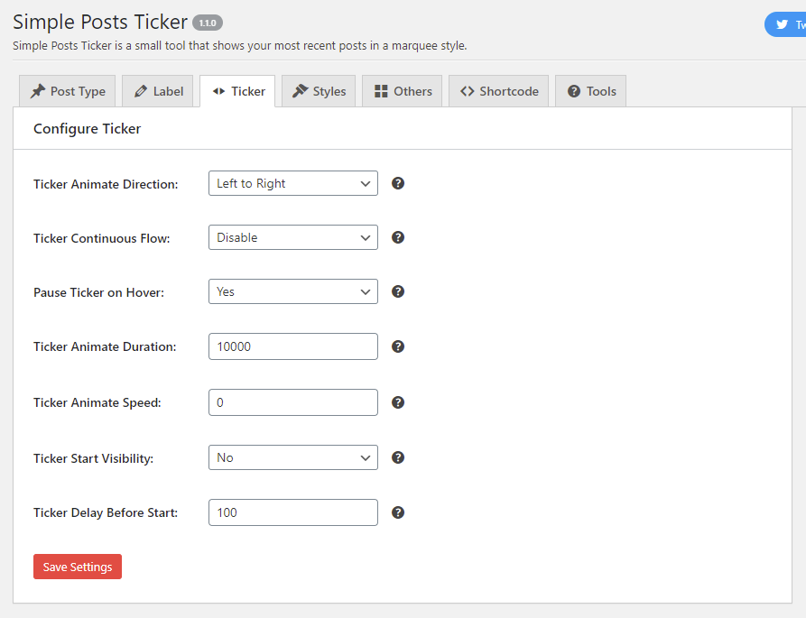Click help icon beside Ticker Continuous Flow
806x618 pixels.
click(398, 237)
